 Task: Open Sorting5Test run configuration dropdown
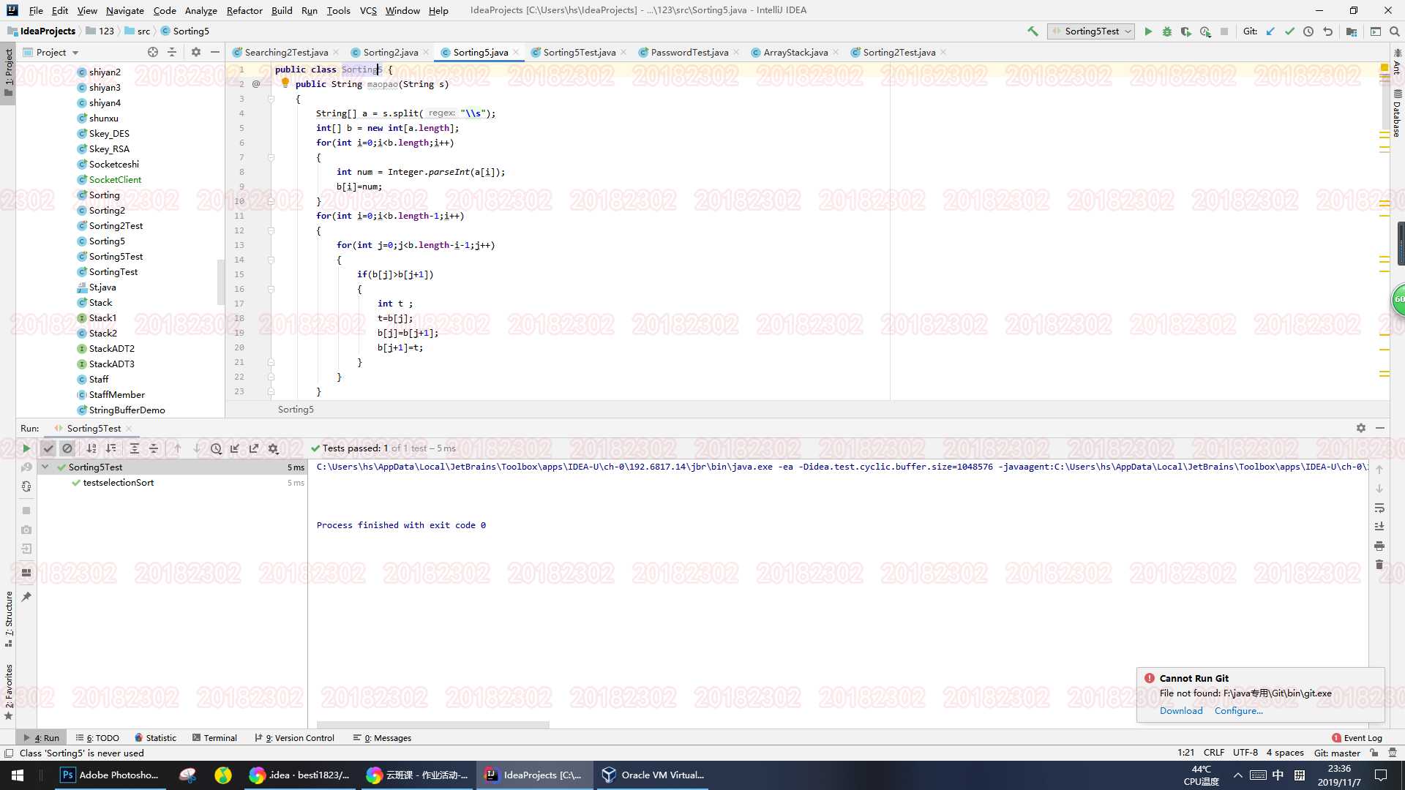(1091, 31)
